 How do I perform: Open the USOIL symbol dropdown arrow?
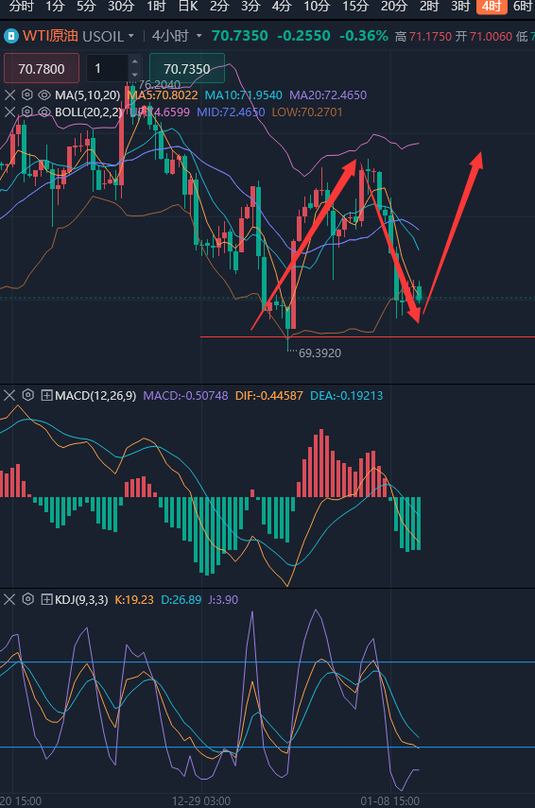pyautogui.click(x=131, y=36)
